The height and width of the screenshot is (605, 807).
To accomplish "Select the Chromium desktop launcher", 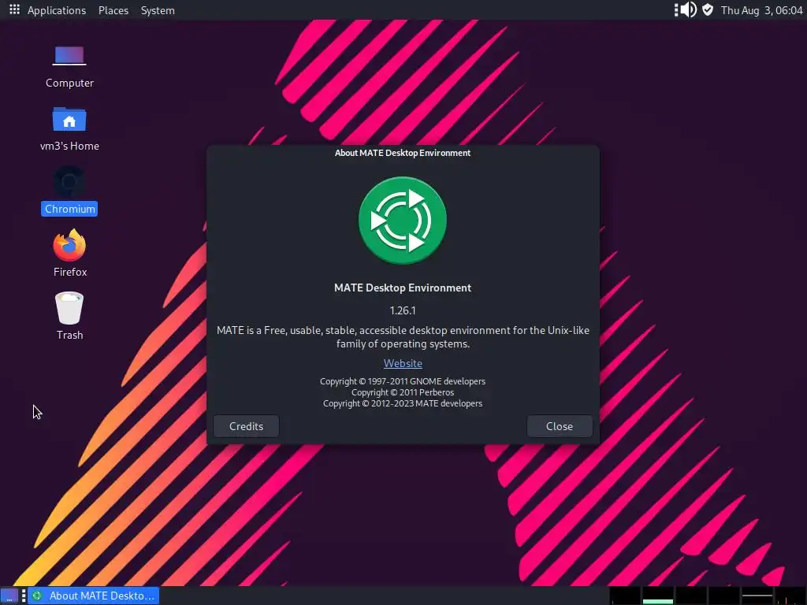I will click(x=69, y=191).
